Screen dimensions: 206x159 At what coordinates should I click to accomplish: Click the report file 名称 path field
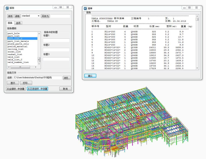(x=38, y=78)
